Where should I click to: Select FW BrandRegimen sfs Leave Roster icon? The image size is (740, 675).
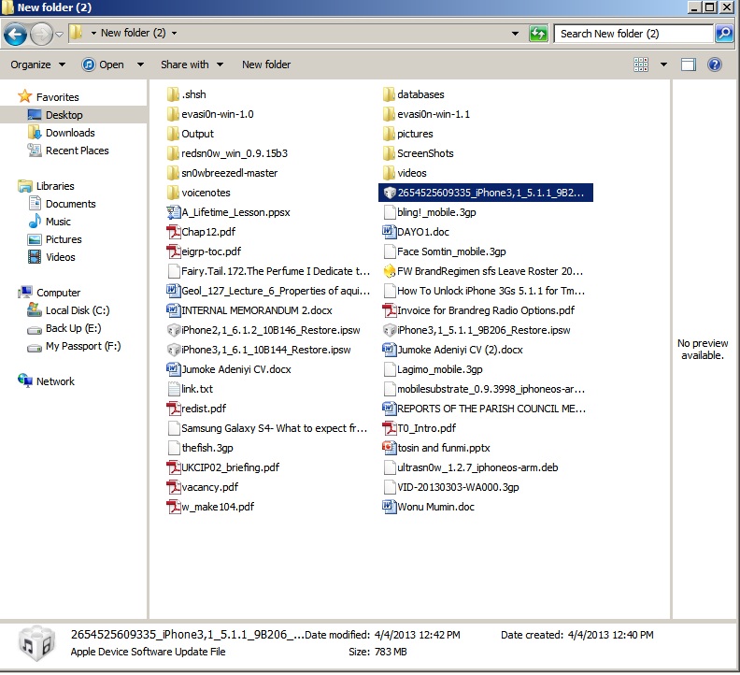tap(389, 271)
